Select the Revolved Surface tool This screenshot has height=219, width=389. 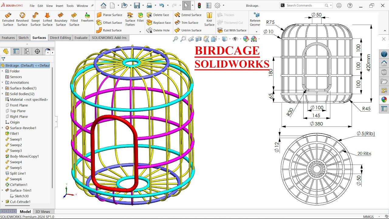click(22, 19)
